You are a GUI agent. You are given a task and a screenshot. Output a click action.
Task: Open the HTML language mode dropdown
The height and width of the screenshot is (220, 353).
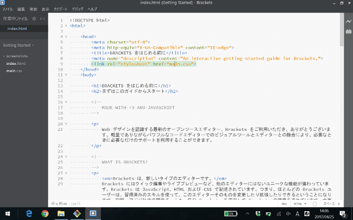pos(300,204)
